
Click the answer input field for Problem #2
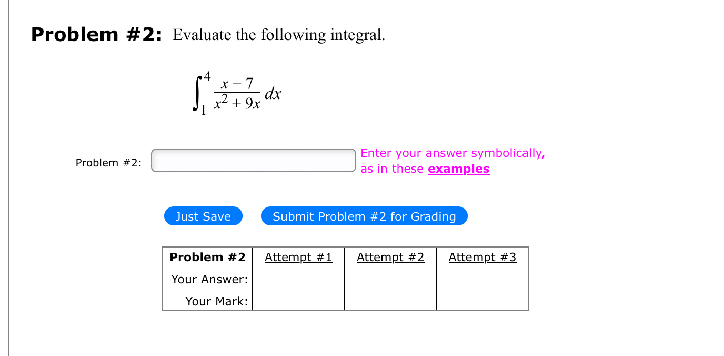coord(253,160)
